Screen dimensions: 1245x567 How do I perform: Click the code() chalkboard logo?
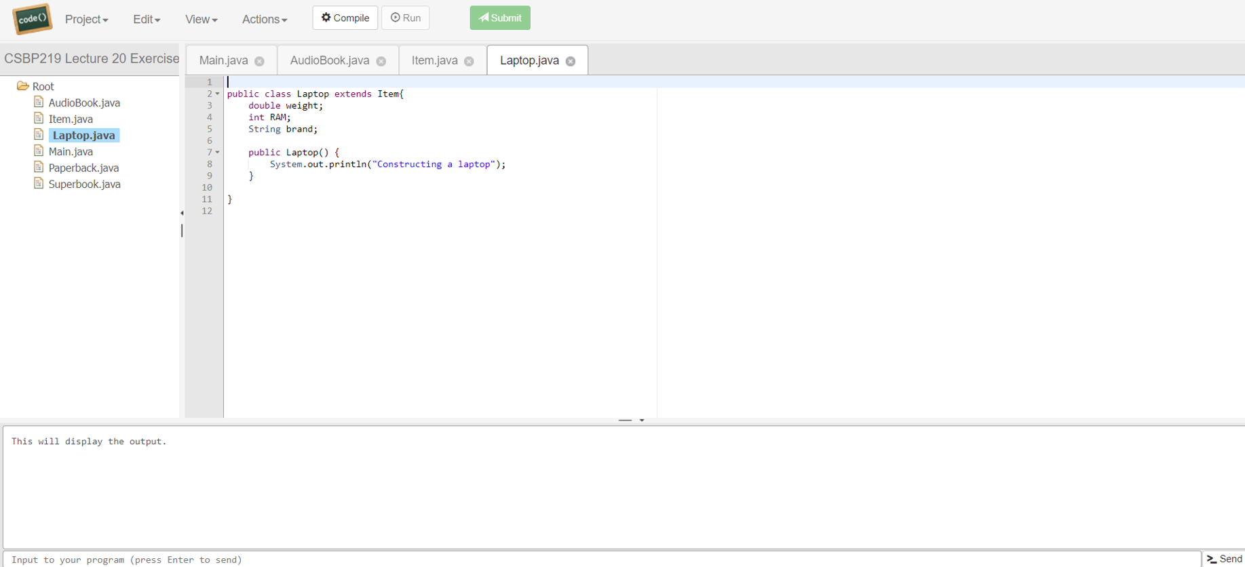pyautogui.click(x=32, y=19)
